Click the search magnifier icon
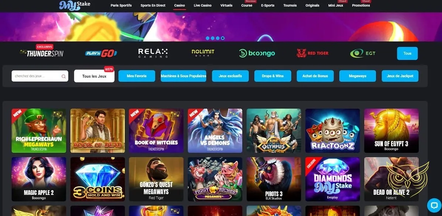The image size is (442, 216). (x=64, y=76)
